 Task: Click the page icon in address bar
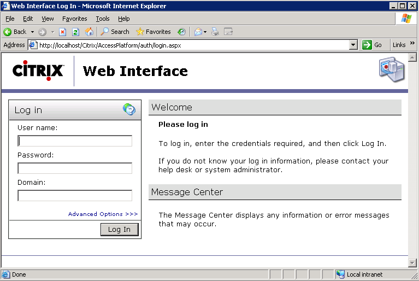[33, 45]
